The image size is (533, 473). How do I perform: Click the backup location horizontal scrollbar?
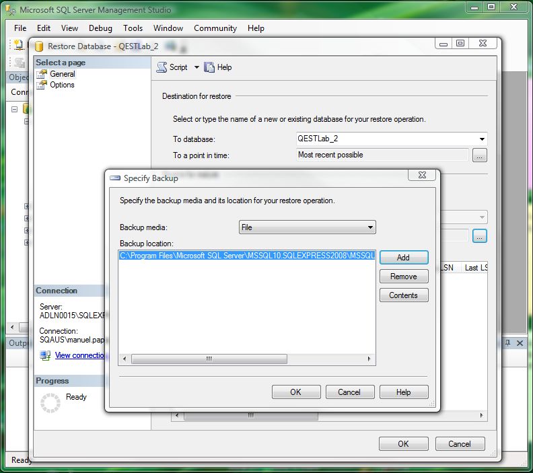click(x=246, y=359)
